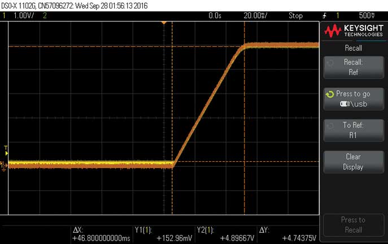The image size is (388, 244).
Task: Open the Recall: Ref type selector
Action: (x=354, y=68)
